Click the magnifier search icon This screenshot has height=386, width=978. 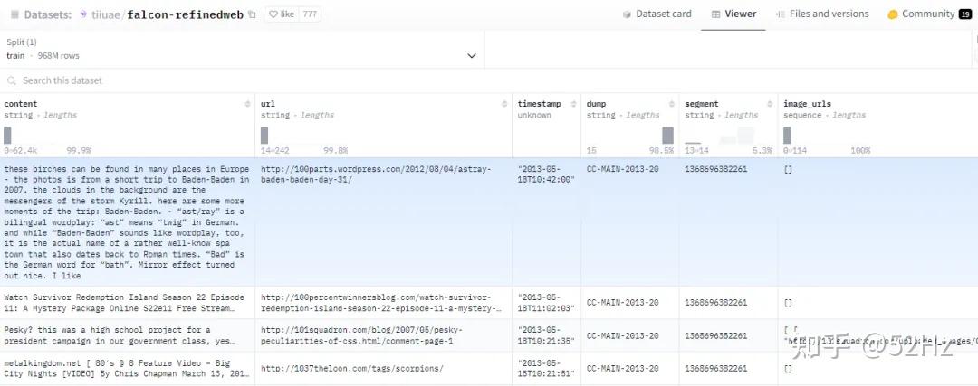click(13, 80)
